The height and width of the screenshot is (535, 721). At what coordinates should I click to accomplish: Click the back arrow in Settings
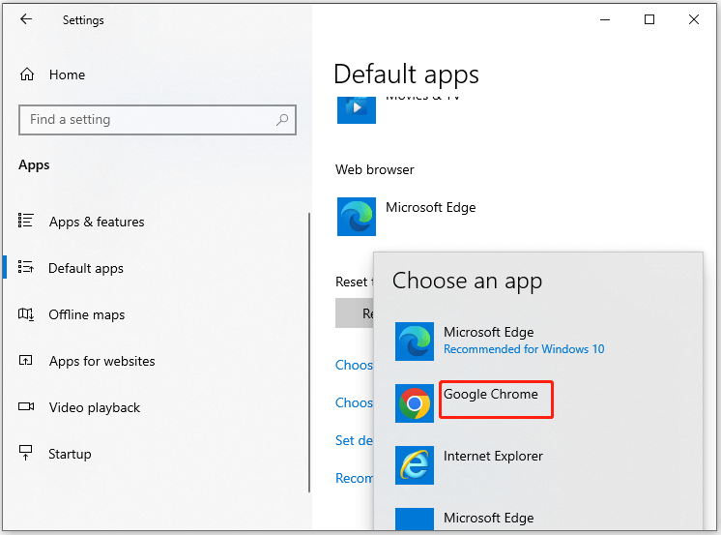pyautogui.click(x=26, y=19)
